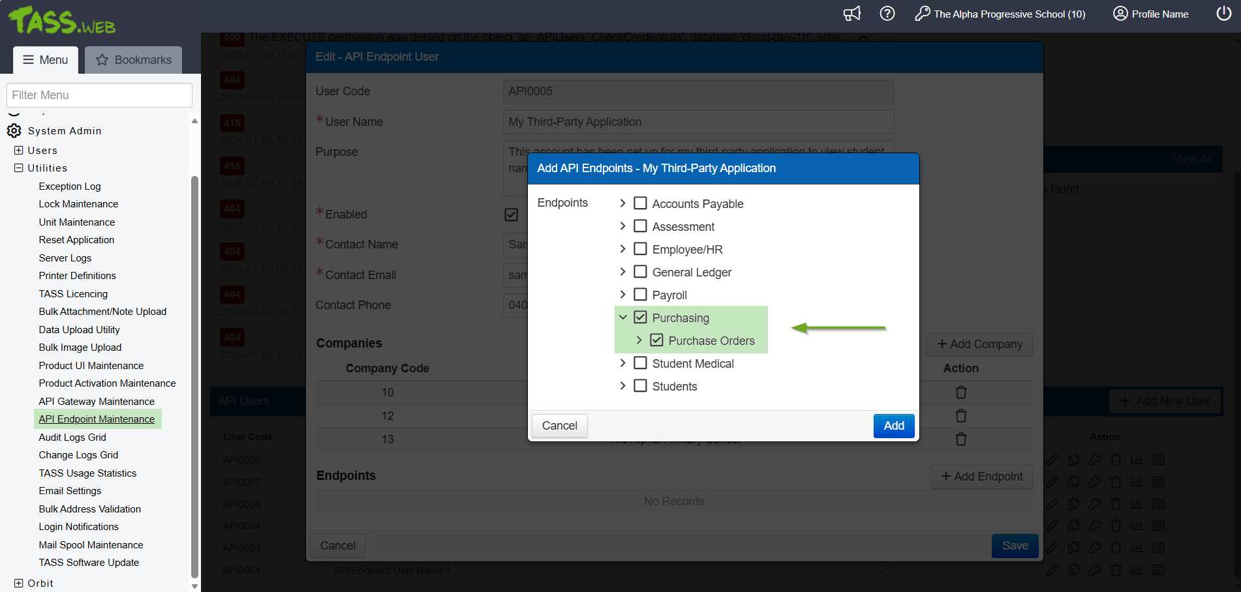Open Audit Logs Grid menu item

(x=72, y=437)
